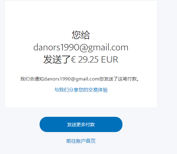Click the 29.25 amount number

point(88,59)
